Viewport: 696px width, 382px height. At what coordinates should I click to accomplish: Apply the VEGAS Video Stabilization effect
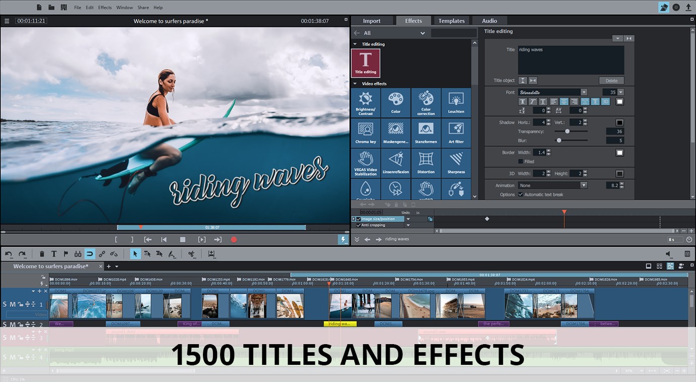[x=365, y=162]
